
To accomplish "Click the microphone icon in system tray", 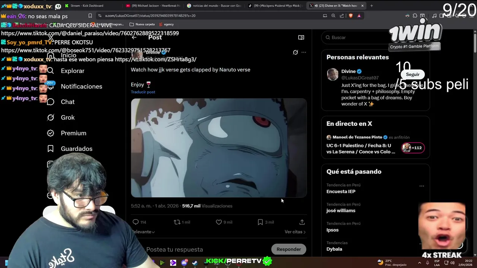I will (x=427, y=263).
